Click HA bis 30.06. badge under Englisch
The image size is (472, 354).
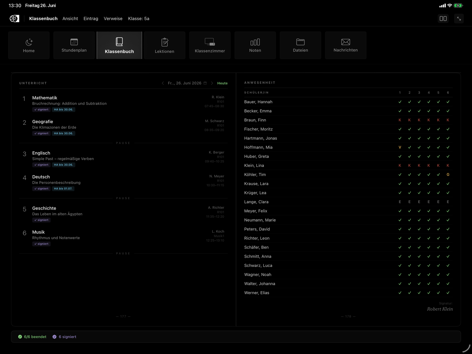[x=64, y=165]
